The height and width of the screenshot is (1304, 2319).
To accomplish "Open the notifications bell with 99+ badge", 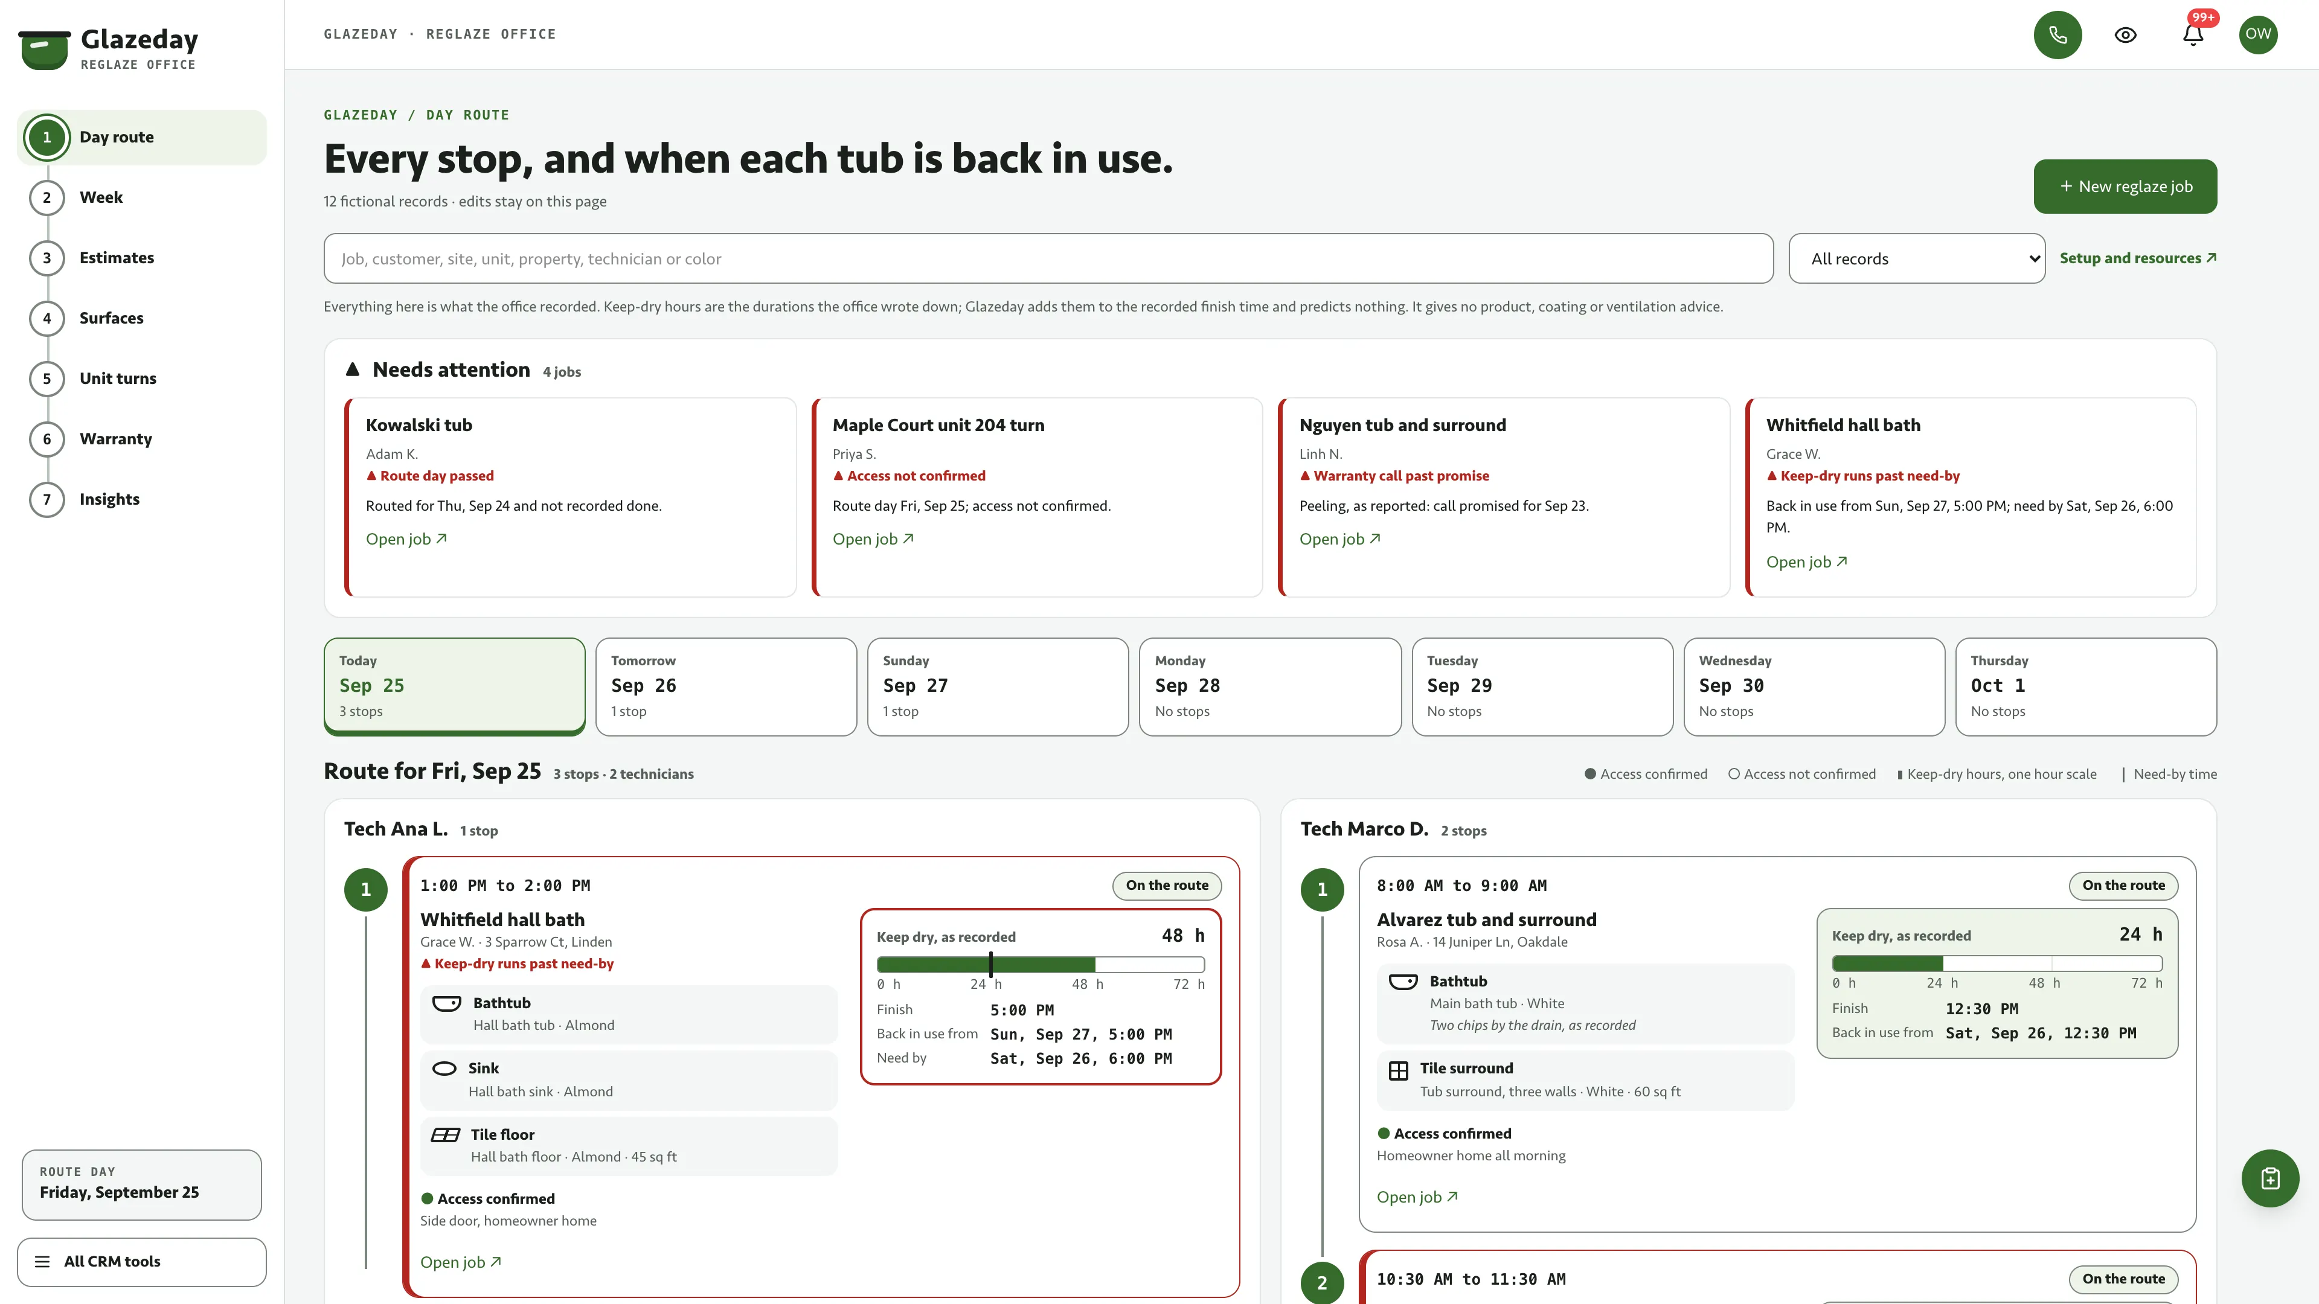I will pos(2193,35).
